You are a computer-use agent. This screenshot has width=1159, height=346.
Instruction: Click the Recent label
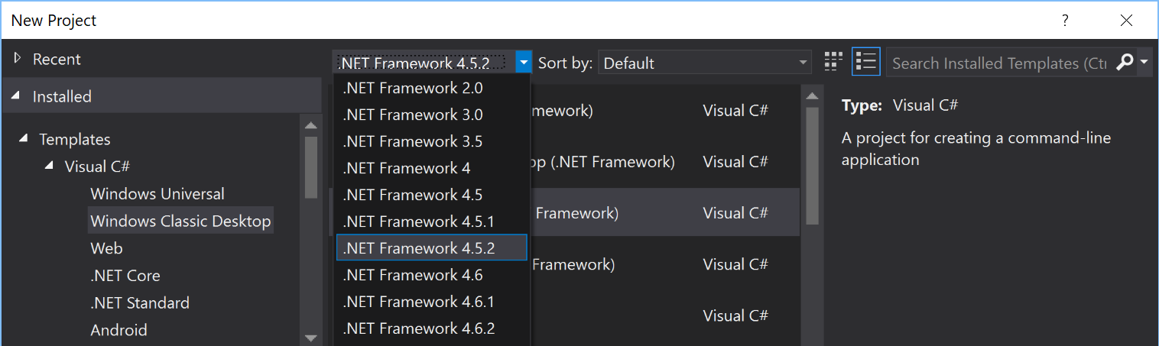pos(57,59)
